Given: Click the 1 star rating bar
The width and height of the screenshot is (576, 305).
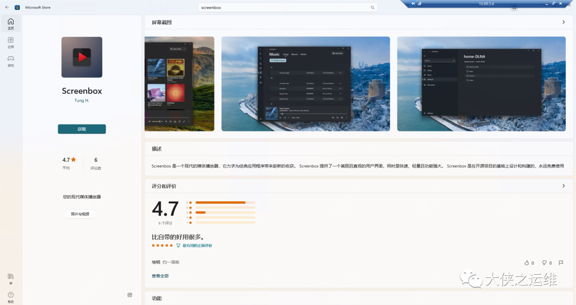Looking at the screenshot, I should click(x=226, y=222).
